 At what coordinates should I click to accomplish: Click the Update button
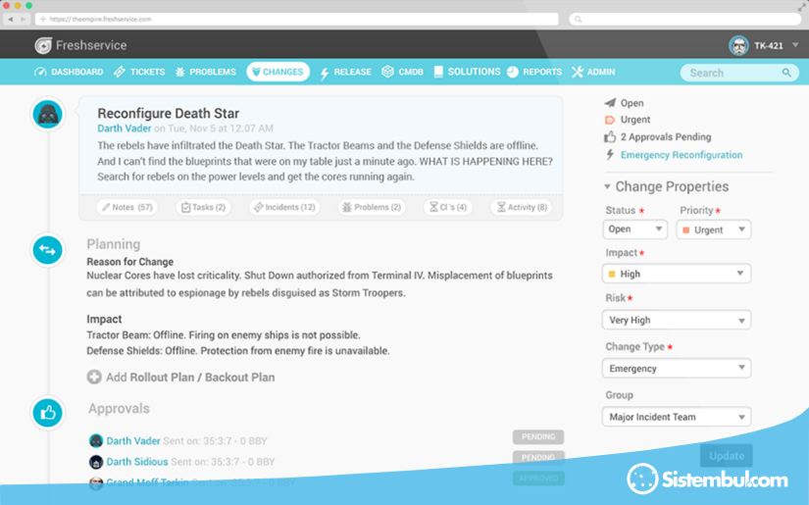coord(727,456)
